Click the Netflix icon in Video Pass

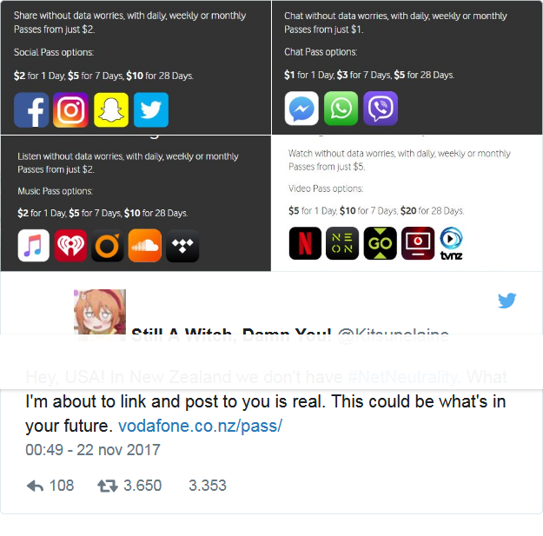coord(305,243)
